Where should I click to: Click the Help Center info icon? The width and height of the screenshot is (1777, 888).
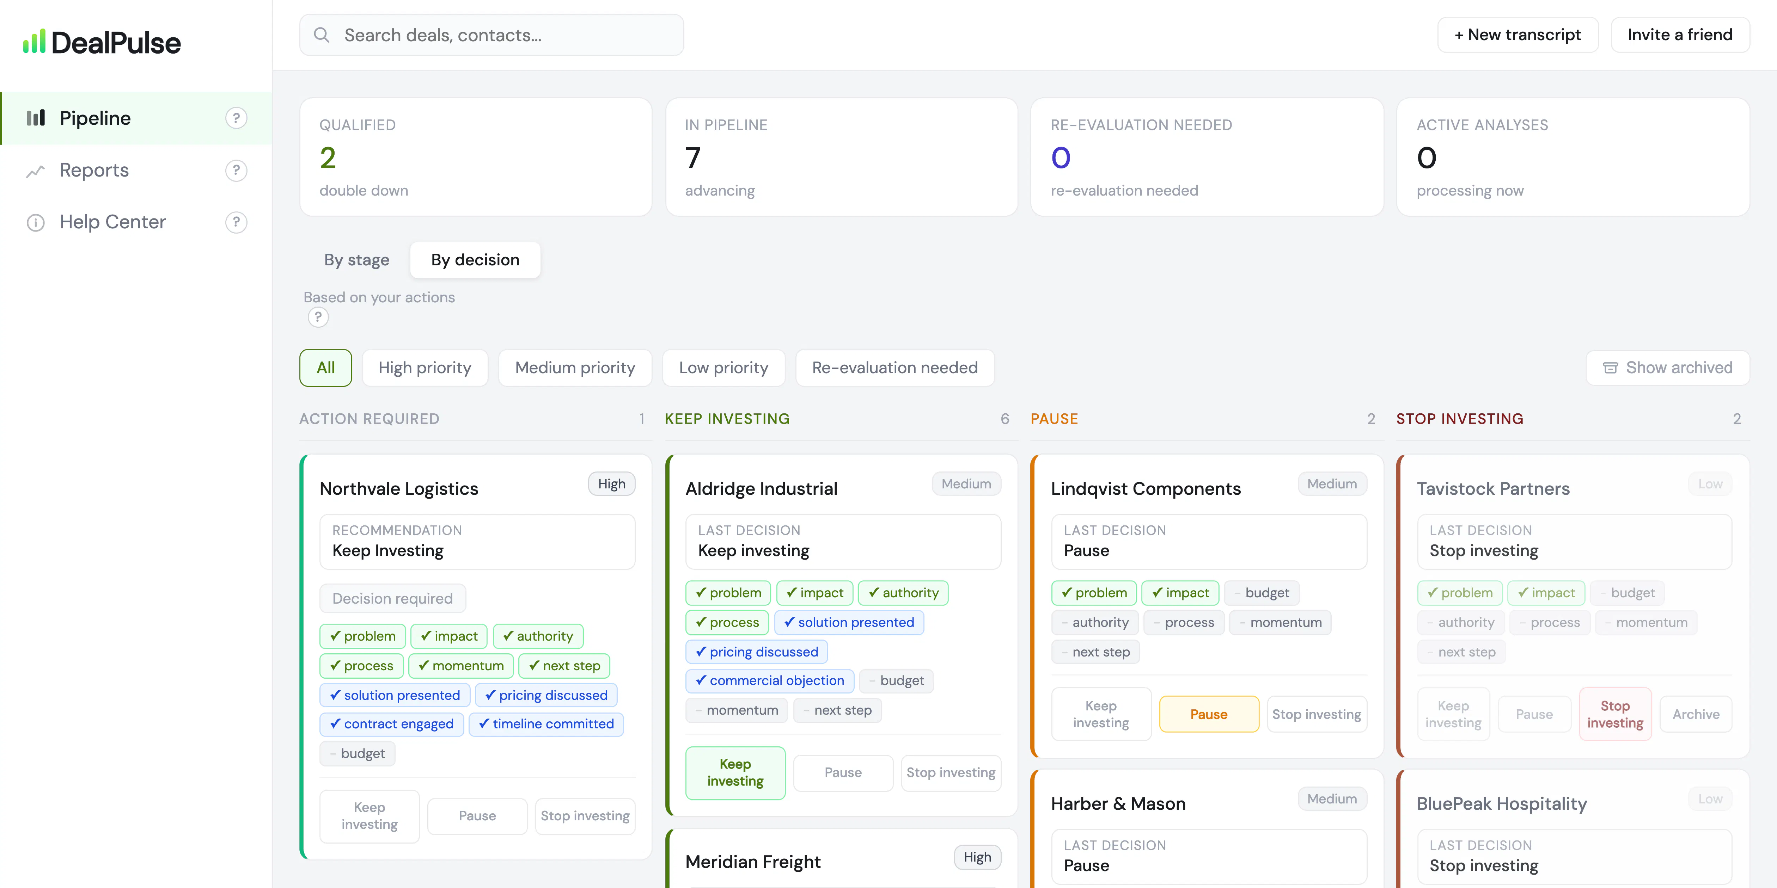pos(36,222)
